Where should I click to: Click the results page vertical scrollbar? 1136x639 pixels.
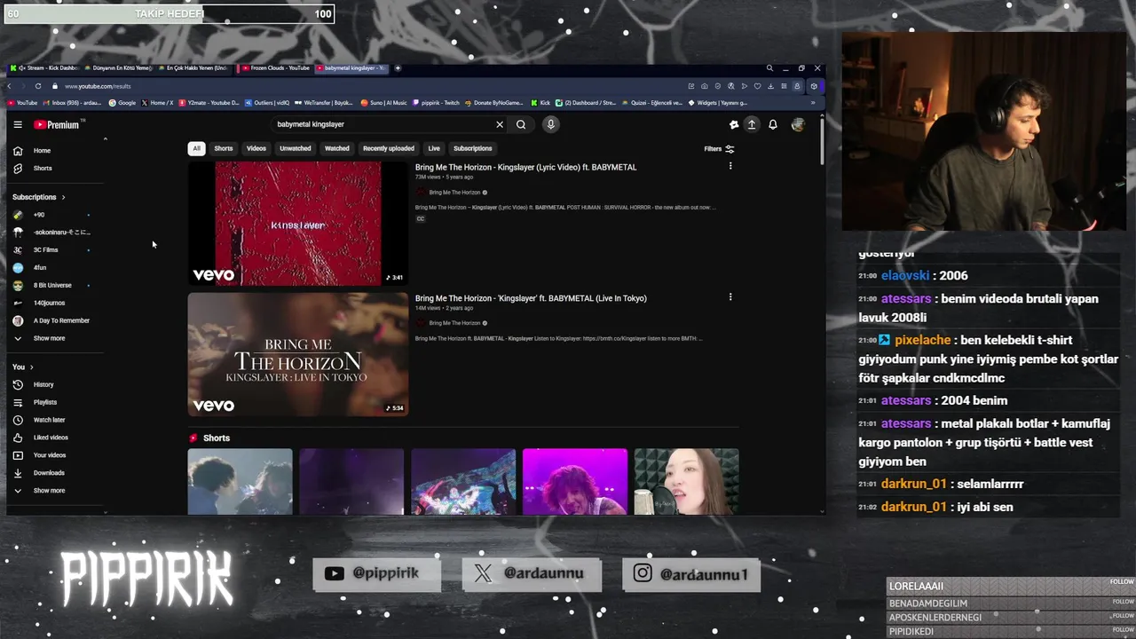pos(823,142)
